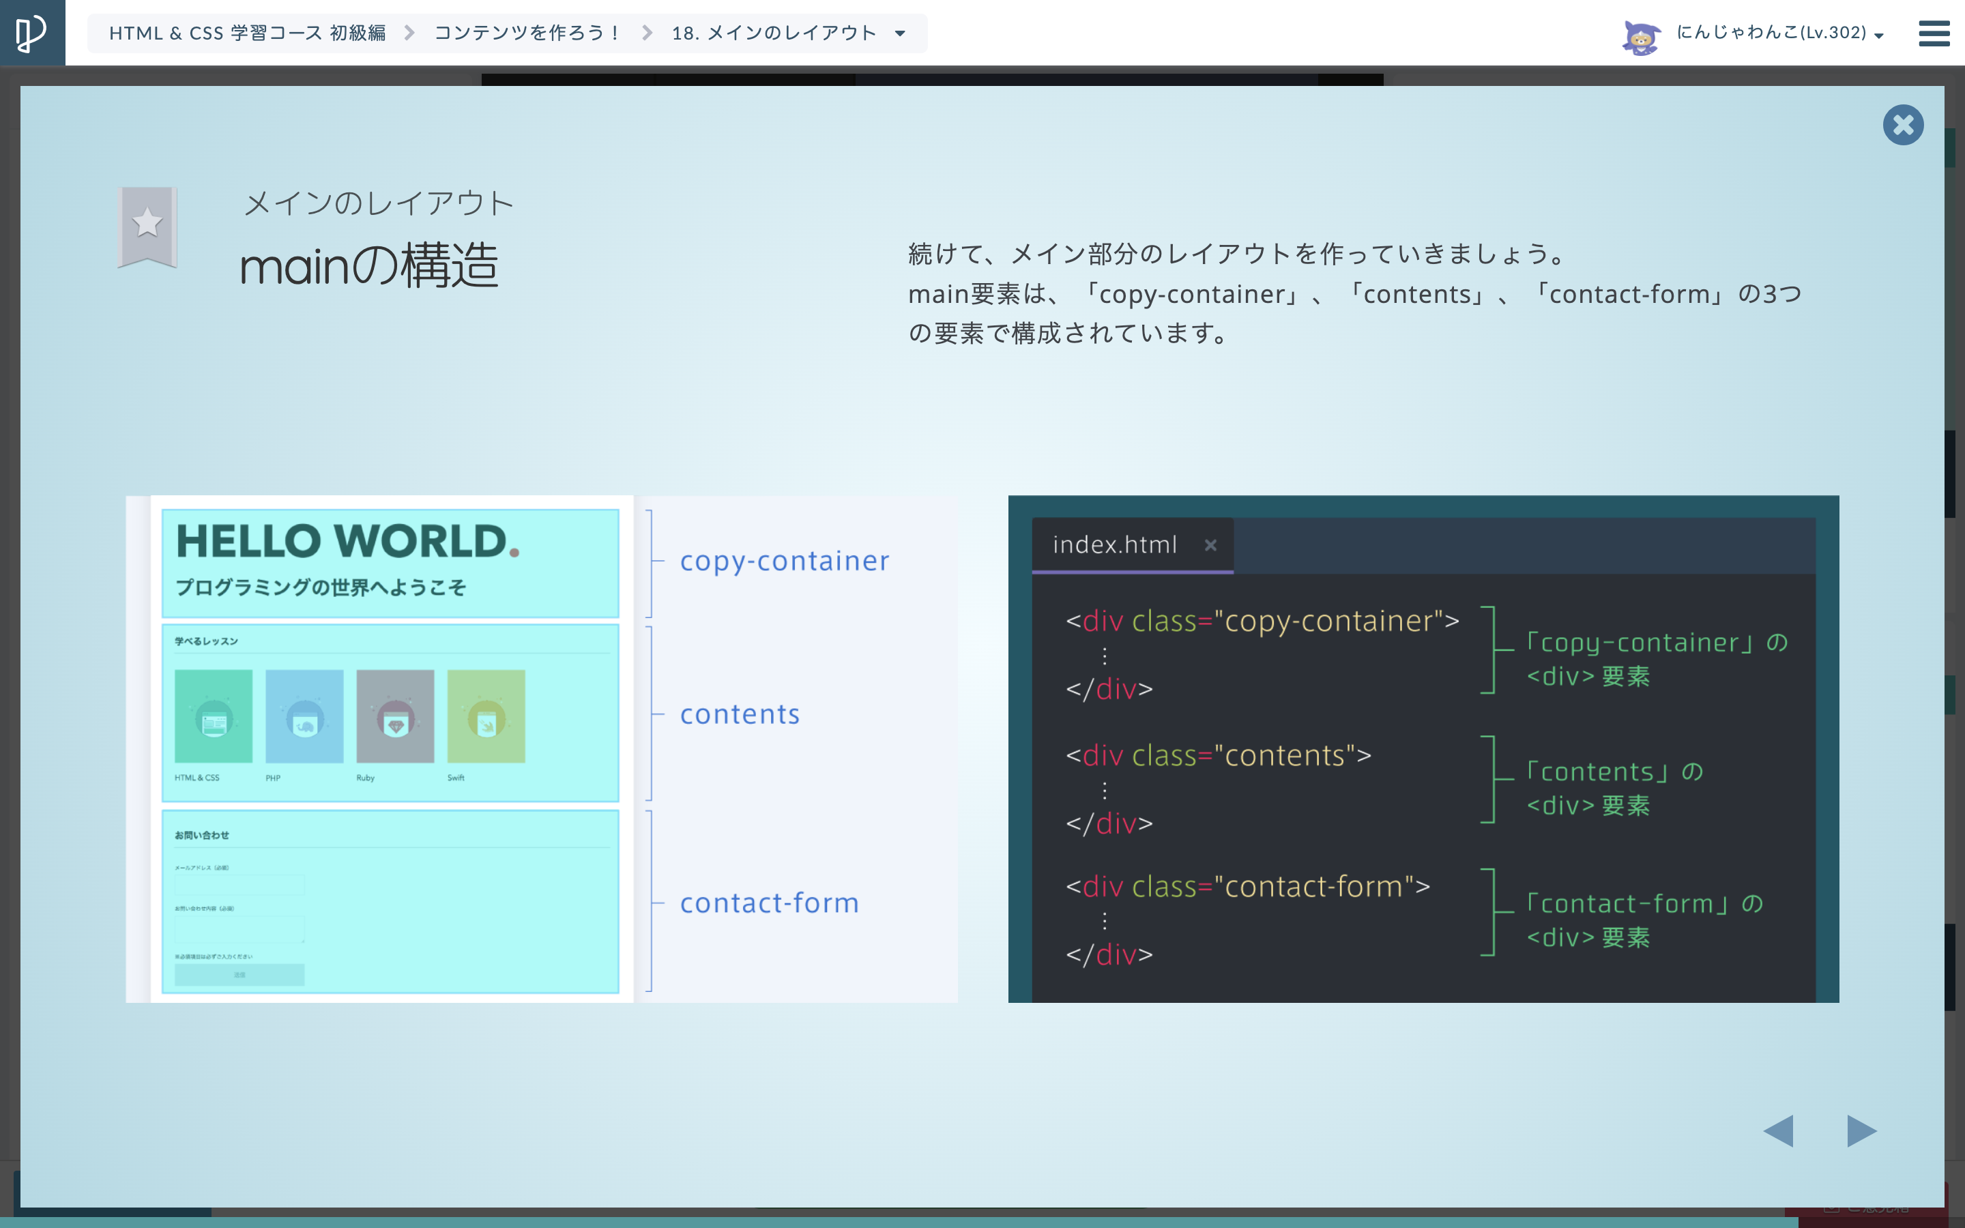The height and width of the screenshot is (1228, 1965).
Task: Click the Progate logo icon
Action: tap(31, 33)
